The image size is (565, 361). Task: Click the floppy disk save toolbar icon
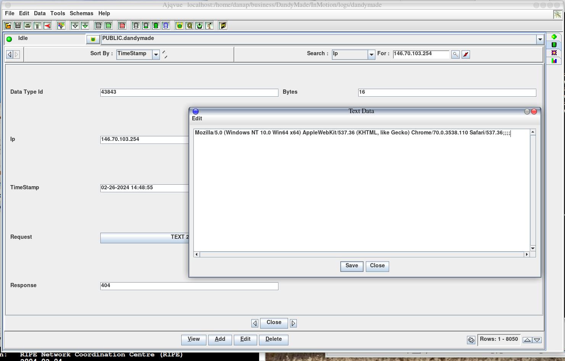[18, 26]
